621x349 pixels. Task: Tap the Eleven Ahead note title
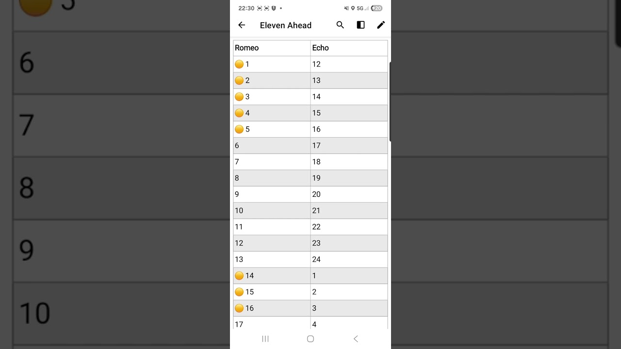(286, 25)
